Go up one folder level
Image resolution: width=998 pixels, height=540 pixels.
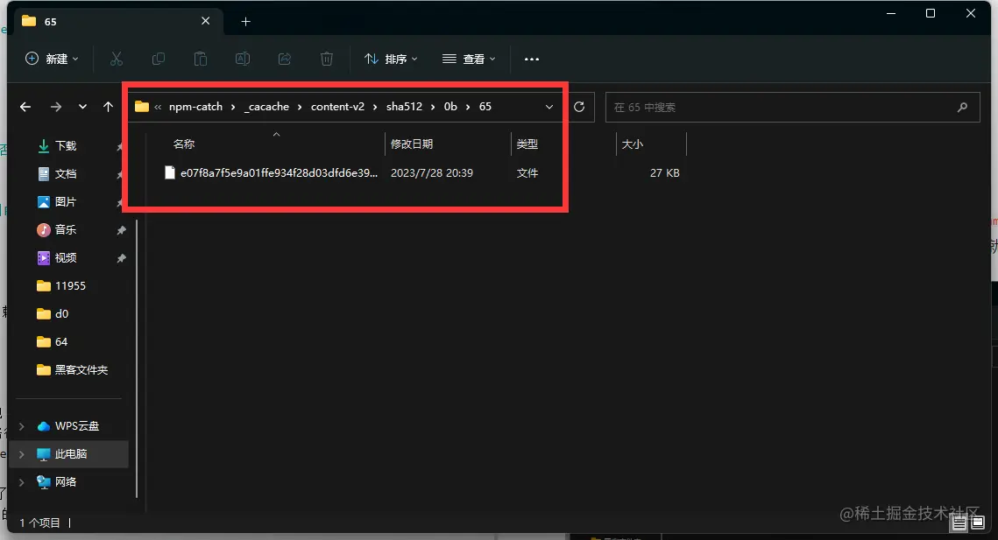pos(109,107)
